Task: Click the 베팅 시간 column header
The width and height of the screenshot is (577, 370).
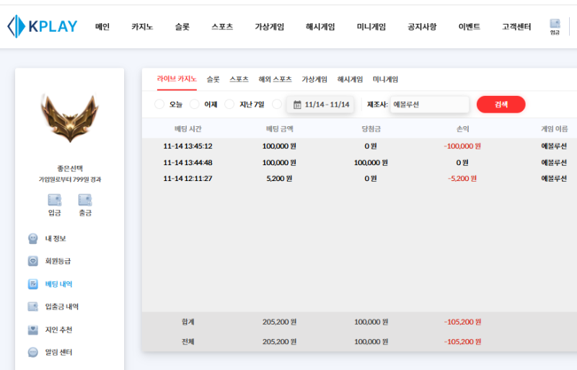Action: [188, 129]
